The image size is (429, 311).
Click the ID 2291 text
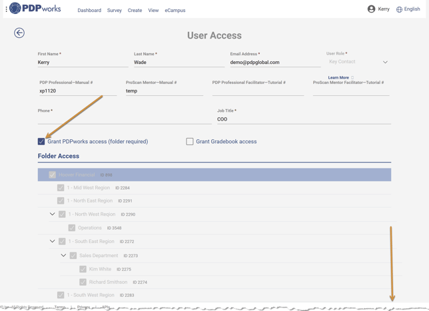125,200
